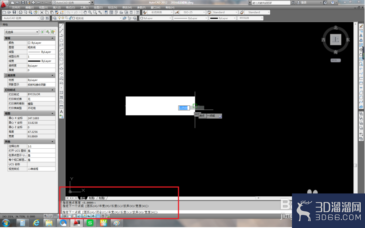Screen dimensions: 365x228
Task: Select the Line tool in draw toolbar
Action: point(61,26)
